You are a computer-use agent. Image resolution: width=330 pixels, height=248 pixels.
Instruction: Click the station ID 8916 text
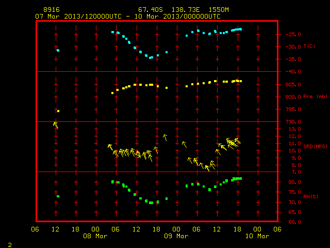[52, 10]
